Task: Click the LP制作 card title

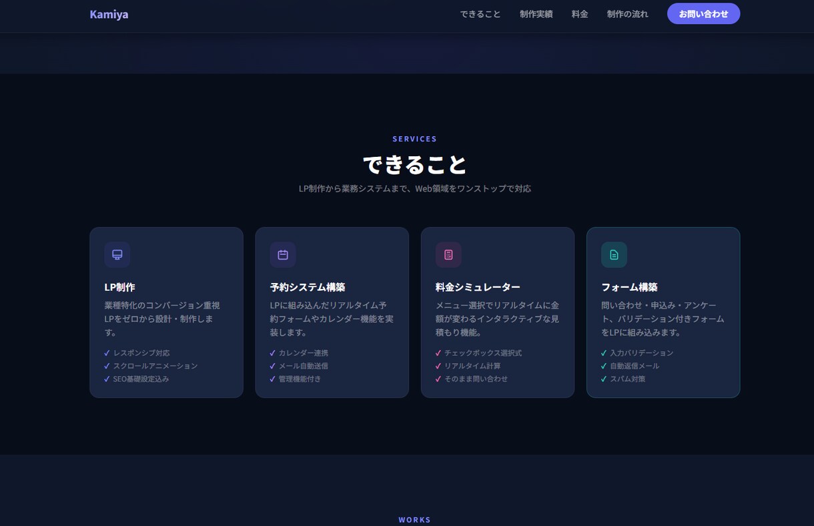Action: (x=120, y=287)
